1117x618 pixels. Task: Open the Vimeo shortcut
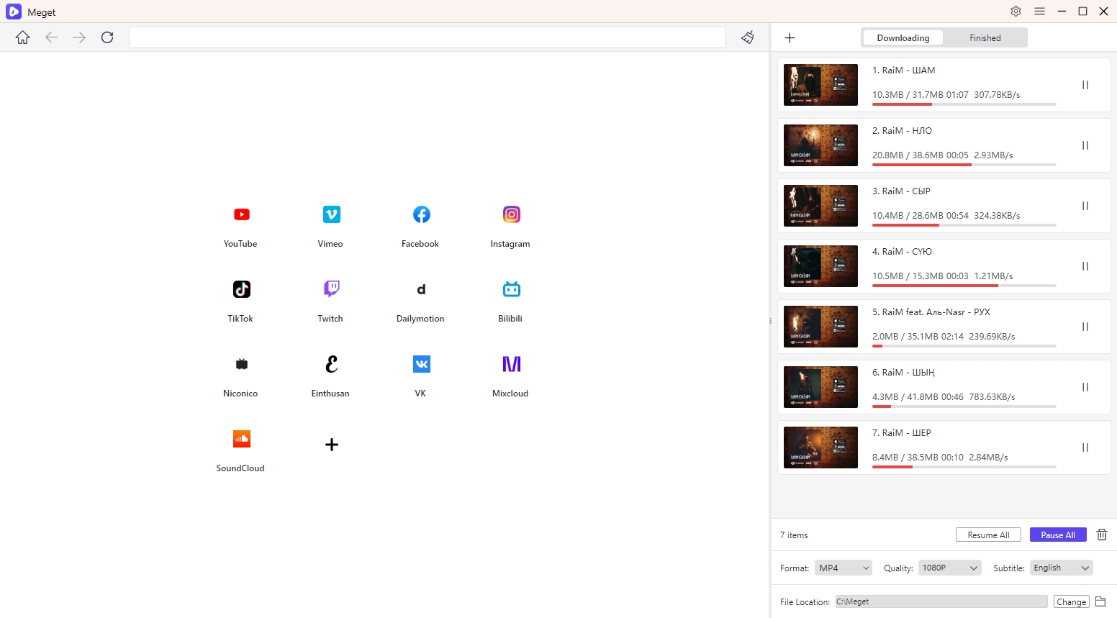point(331,214)
